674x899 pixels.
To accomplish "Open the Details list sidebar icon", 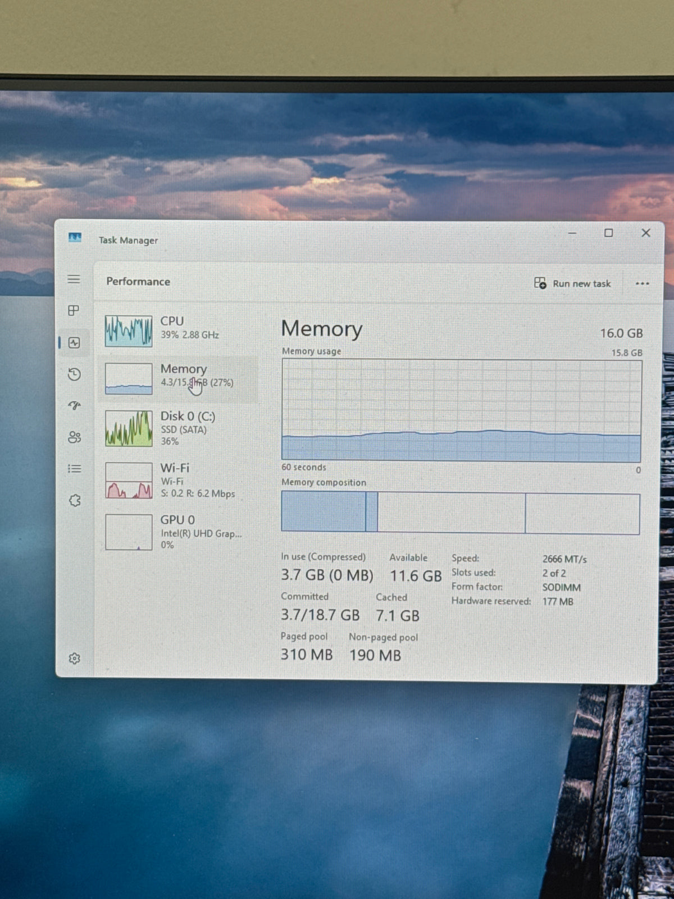I will point(74,469).
